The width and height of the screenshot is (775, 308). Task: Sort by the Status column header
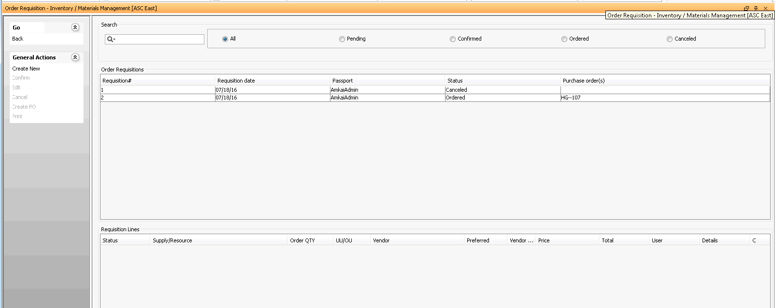click(455, 81)
